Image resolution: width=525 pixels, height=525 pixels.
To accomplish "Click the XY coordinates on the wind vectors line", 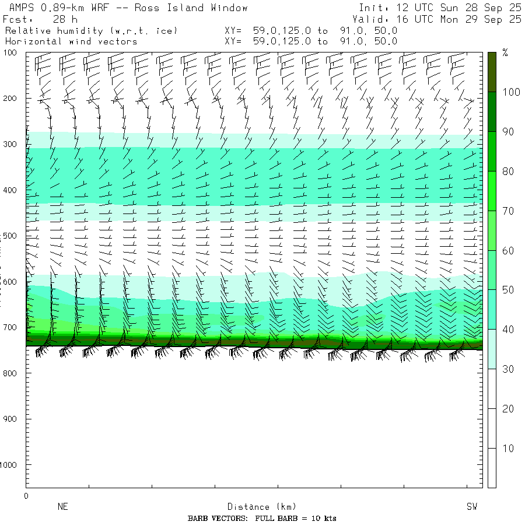I will (311, 41).
